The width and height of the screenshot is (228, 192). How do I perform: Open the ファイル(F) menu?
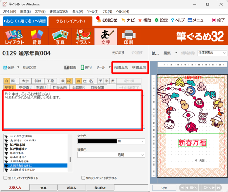click(9, 11)
